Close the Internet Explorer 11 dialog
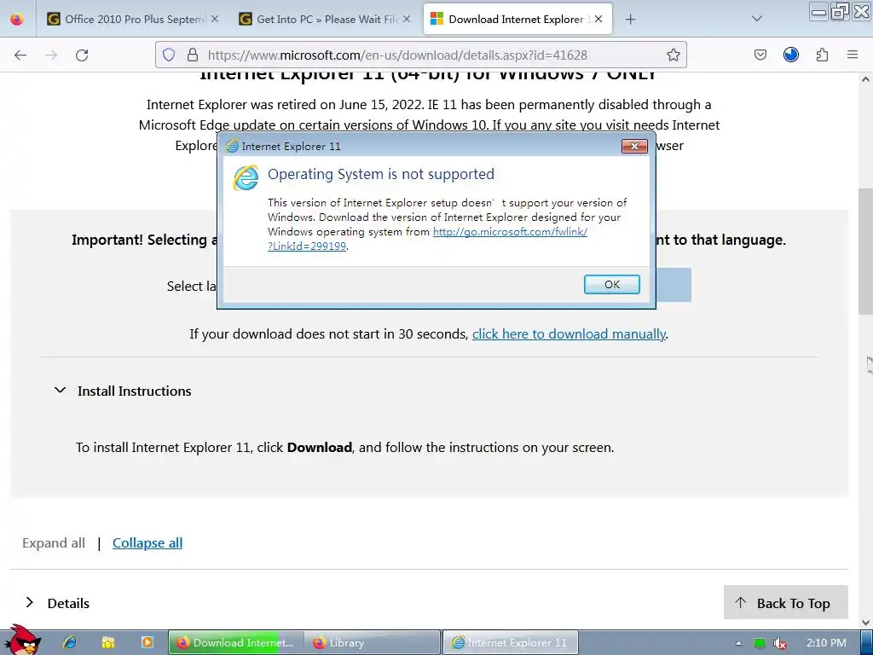The image size is (873, 655). coord(634,147)
